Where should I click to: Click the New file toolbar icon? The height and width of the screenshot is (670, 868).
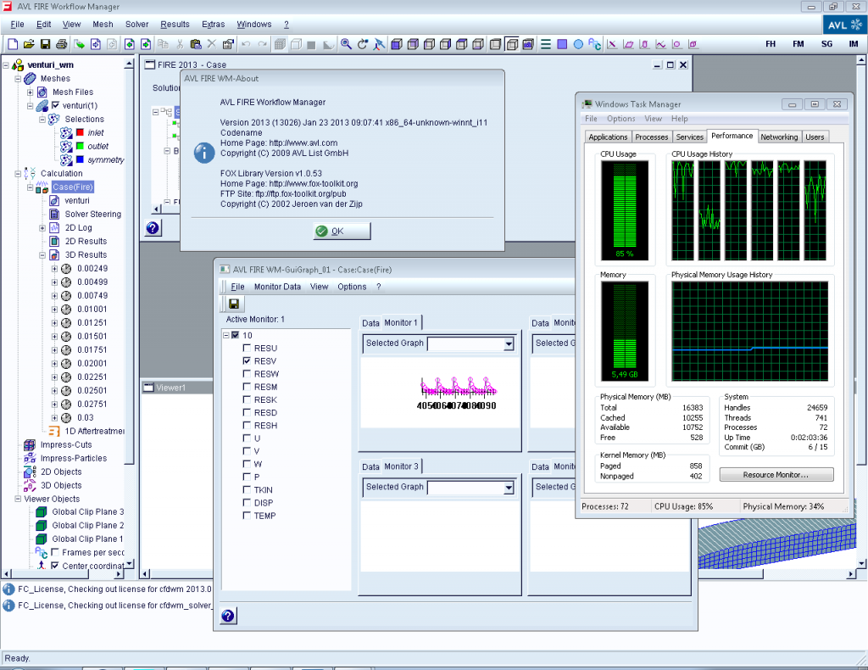(13, 44)
